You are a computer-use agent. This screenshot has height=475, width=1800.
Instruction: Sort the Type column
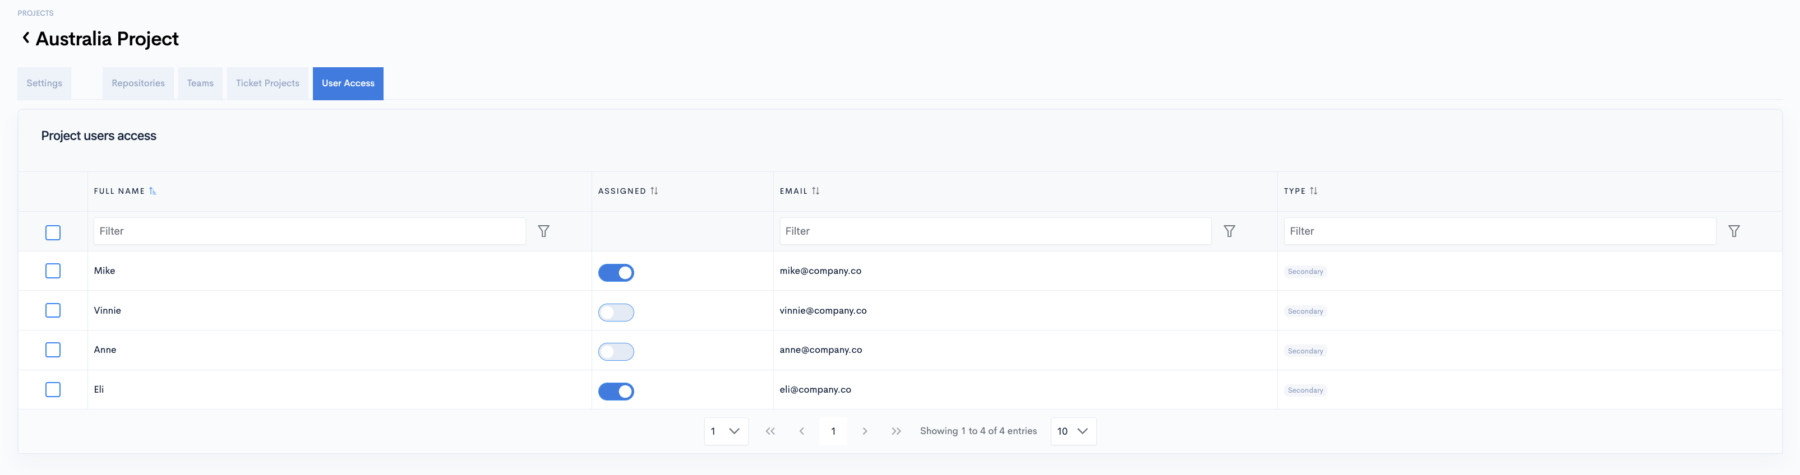click(x=1314, y=191)
